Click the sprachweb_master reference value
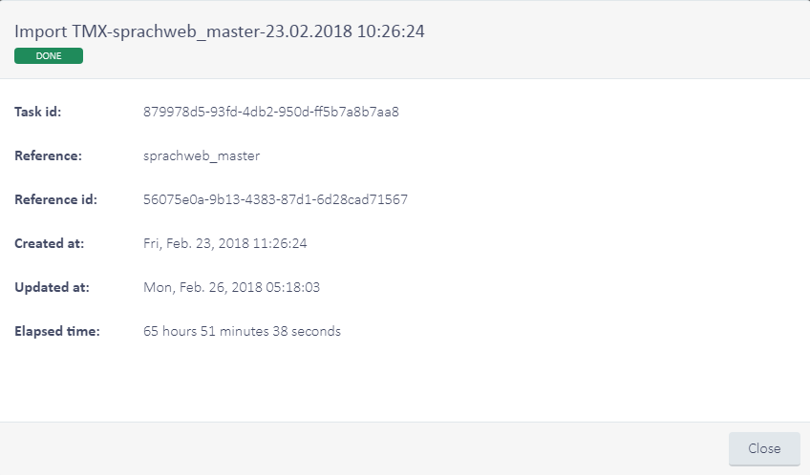 (x=202, y=155)
